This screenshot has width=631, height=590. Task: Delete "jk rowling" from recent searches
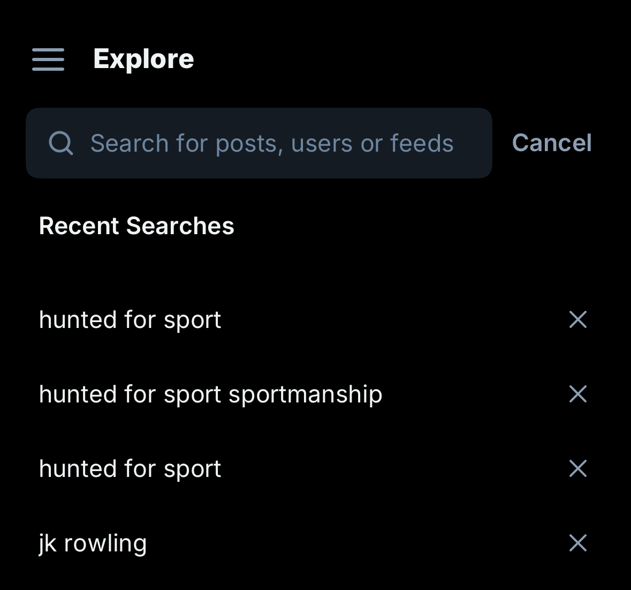578,543
